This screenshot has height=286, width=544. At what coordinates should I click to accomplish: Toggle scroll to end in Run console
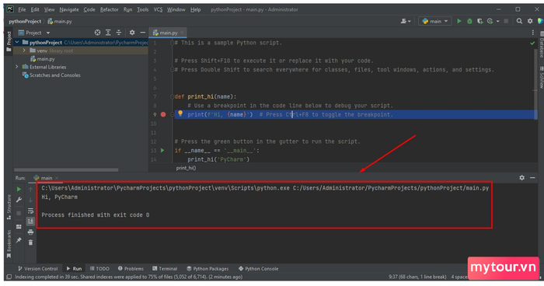coord(30,221)
